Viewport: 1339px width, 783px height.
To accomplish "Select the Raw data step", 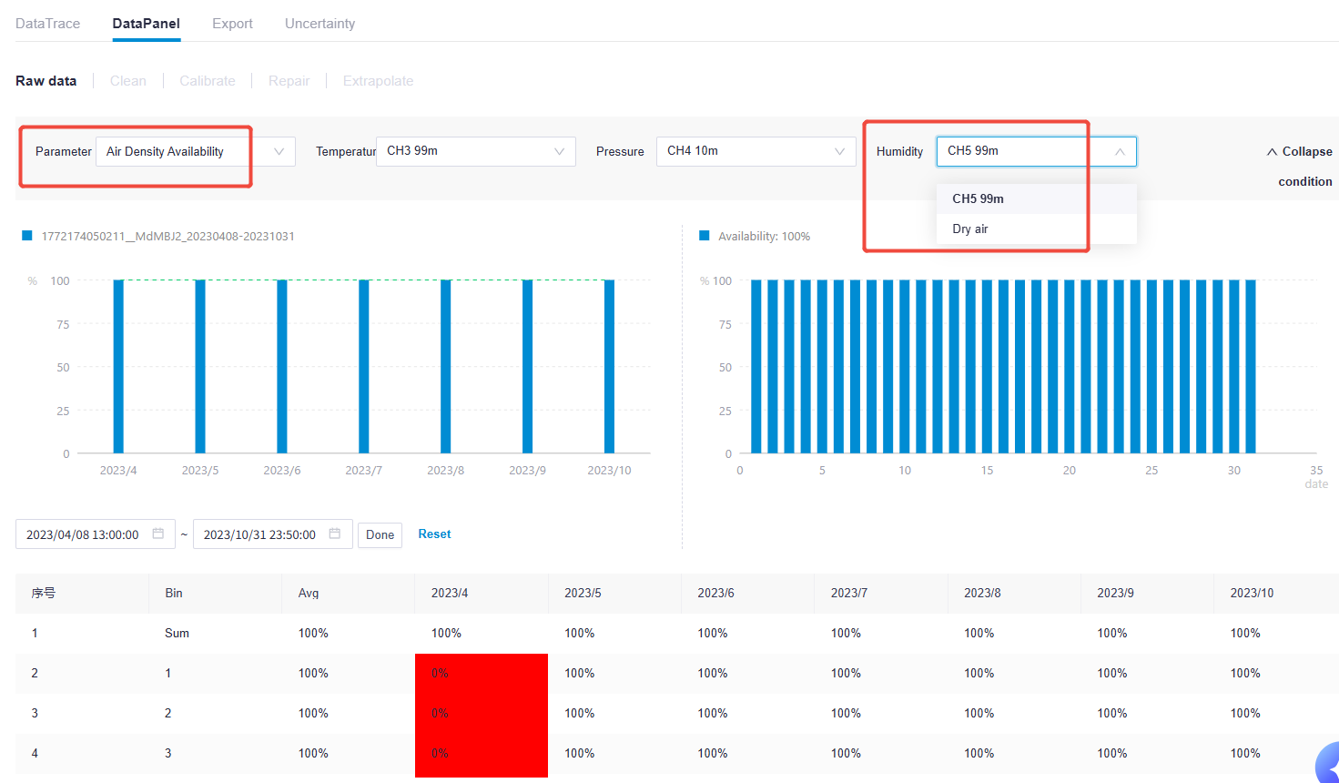I will (x=46, y=81).
